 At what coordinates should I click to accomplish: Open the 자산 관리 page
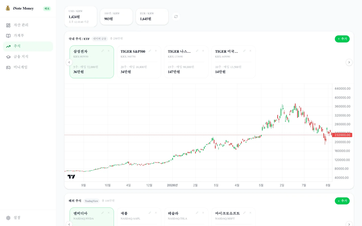click(28, 25)
